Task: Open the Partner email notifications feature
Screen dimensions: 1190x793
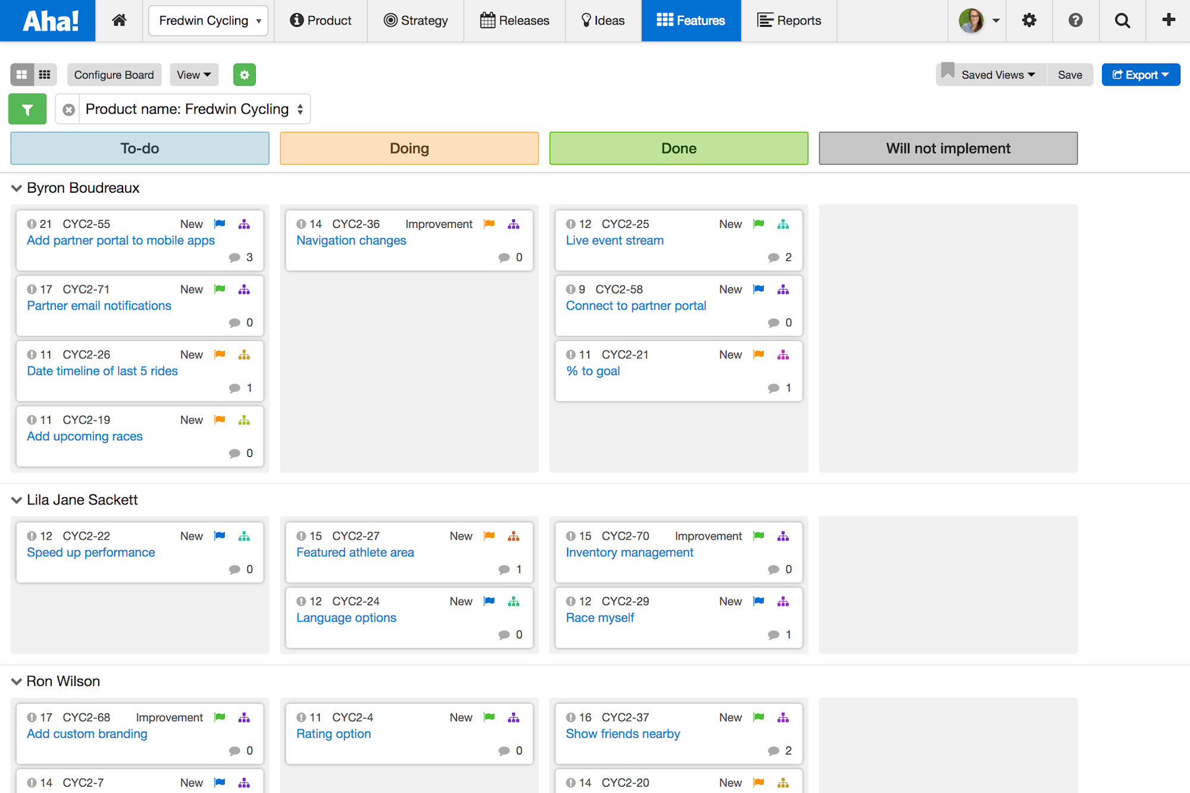Action: click(99, 305)
